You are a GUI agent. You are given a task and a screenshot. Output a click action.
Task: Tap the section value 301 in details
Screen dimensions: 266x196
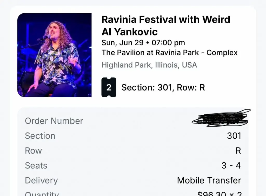(234, 136)
